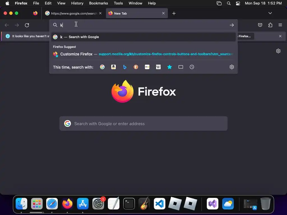Search open tabs via tabs icon
This screenshot has width=287, height=215.
coord(181,67)
